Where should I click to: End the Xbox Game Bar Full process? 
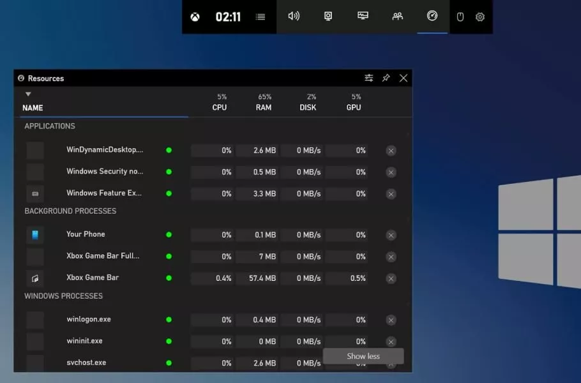click(391, 257)
